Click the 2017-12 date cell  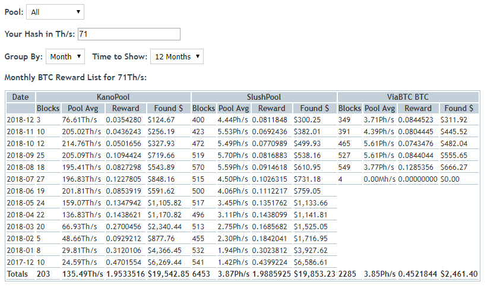[20, 262]
